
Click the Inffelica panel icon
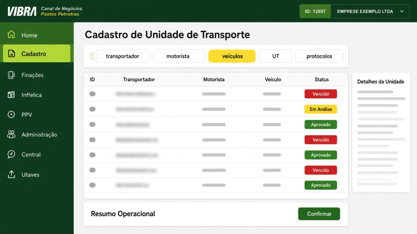[x=11, y=95]
